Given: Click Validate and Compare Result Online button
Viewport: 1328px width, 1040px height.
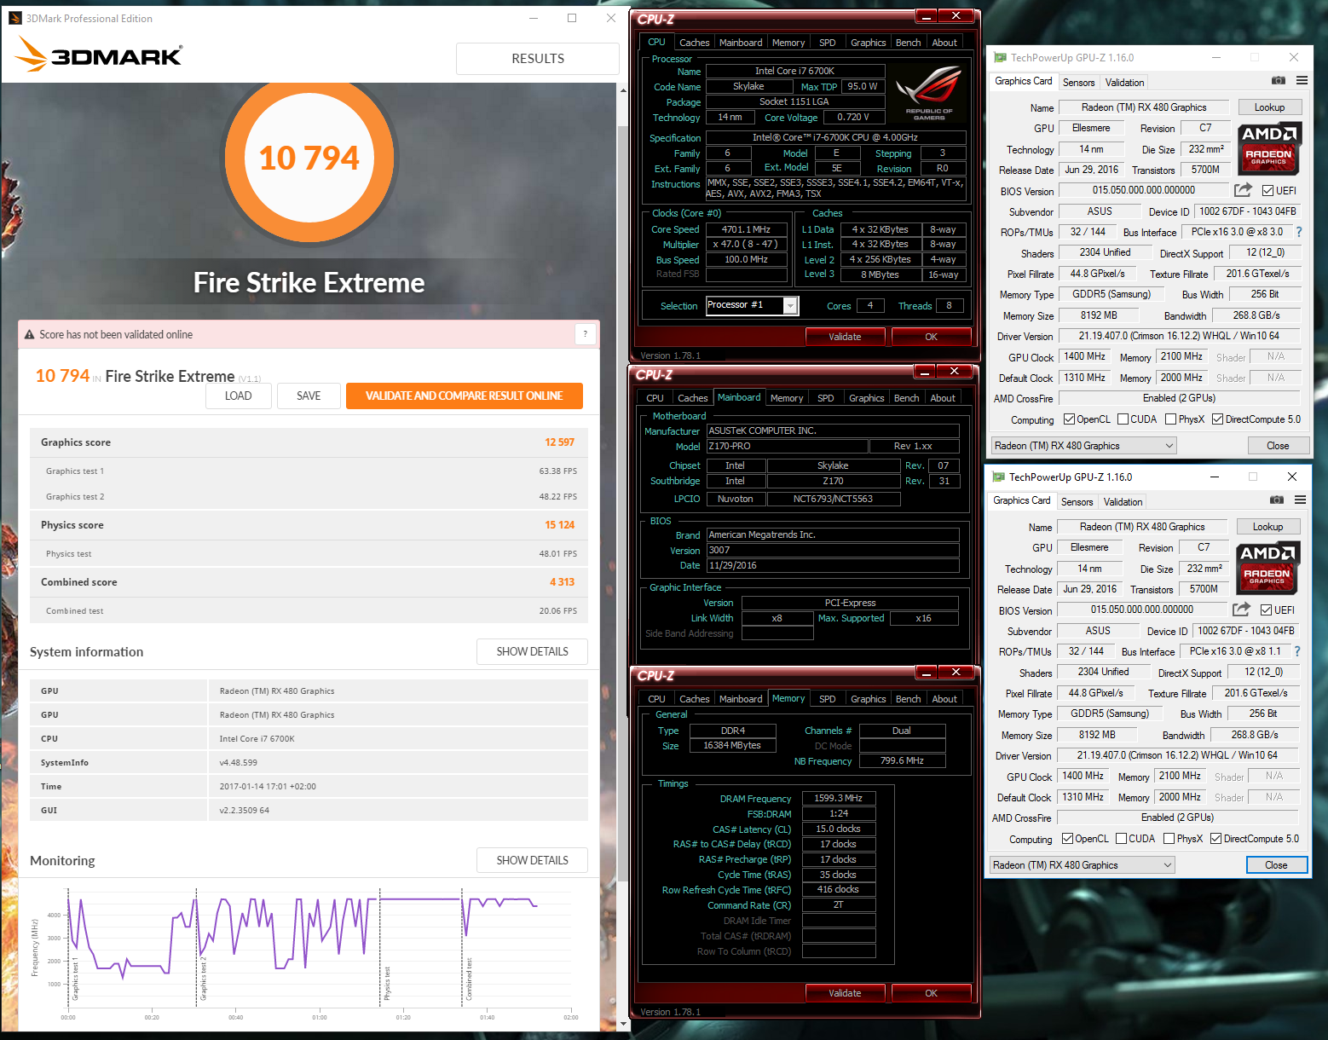Looking at the screenshot, I should click(464, 396).
